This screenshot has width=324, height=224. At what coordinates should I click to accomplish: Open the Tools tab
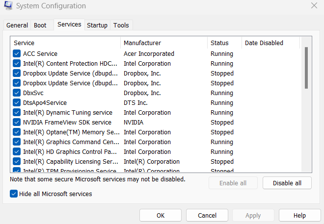coord(121,25)
